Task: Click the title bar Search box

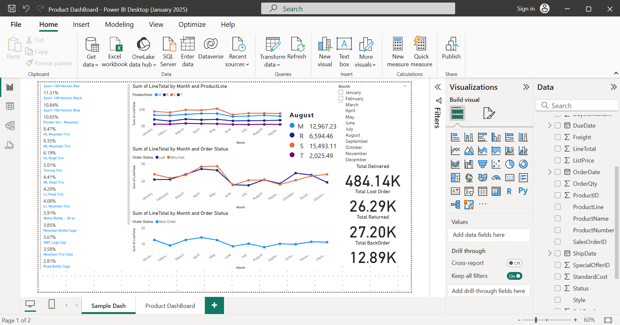Action: (358, 9)
